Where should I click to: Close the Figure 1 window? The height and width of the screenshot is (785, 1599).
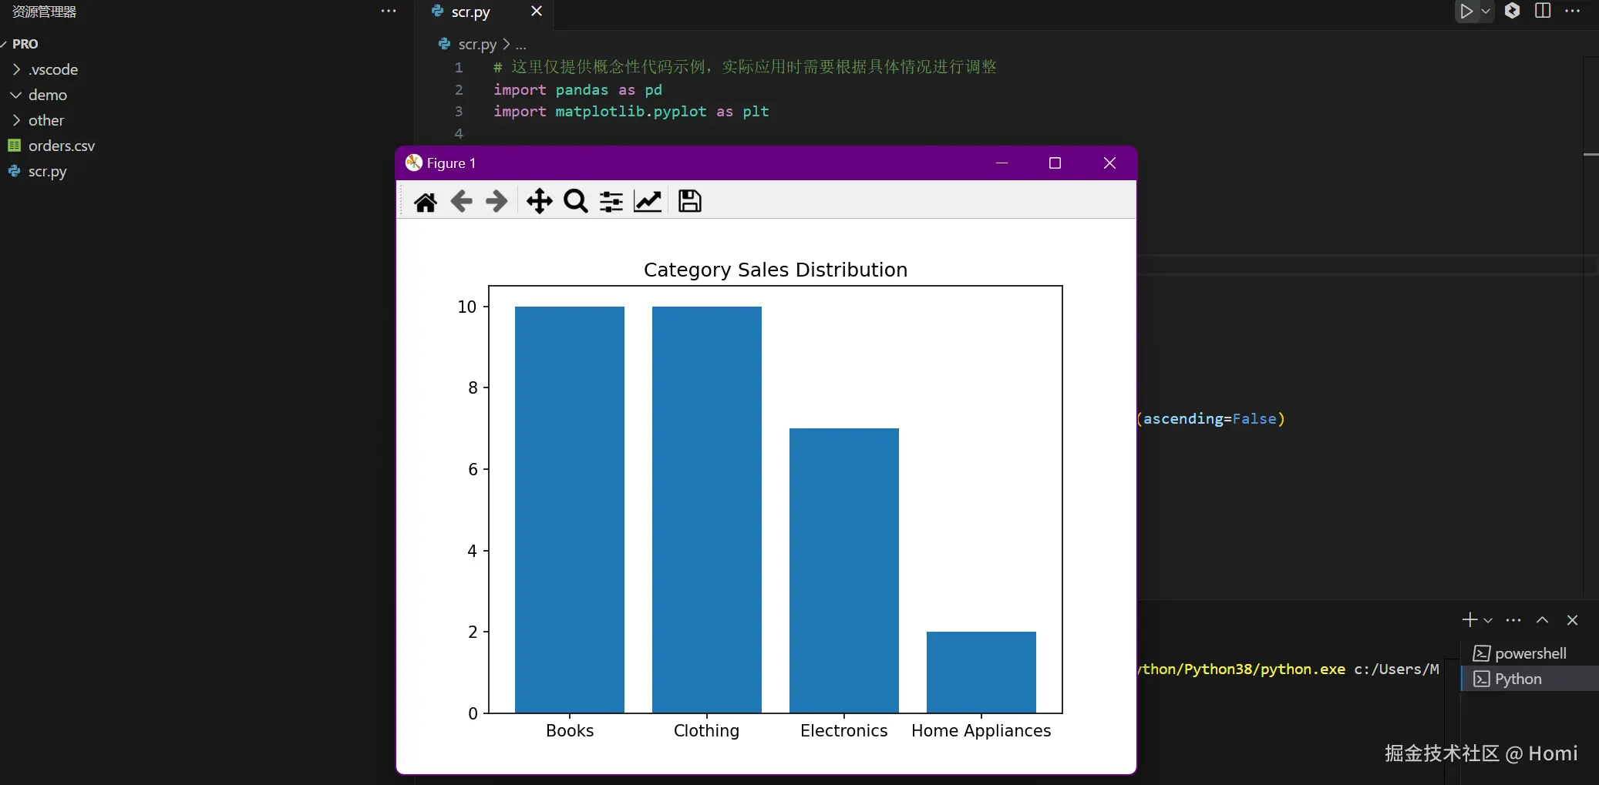tap(1110, 163)
